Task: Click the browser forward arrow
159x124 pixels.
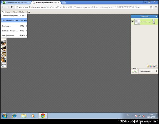Action: (8, 7)
